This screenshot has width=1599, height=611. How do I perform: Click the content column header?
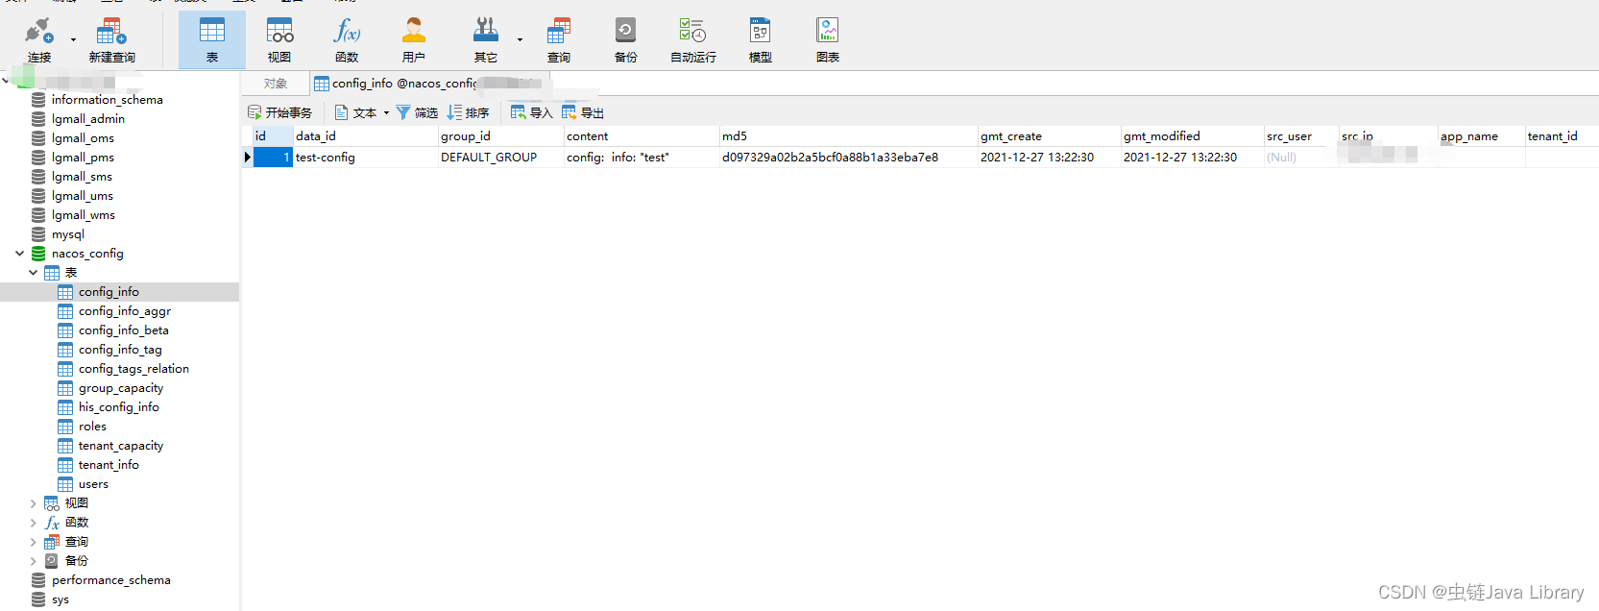coord(642,136)
